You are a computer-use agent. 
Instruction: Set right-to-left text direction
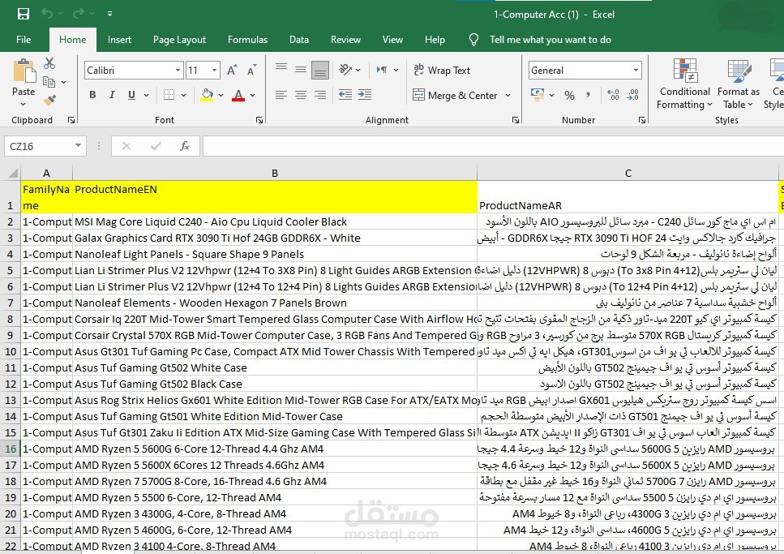click(x=382, y=70)
